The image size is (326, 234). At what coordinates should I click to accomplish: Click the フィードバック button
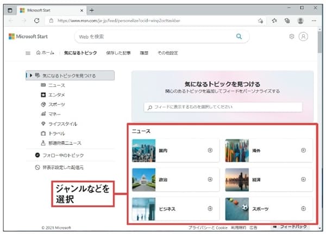pyautogui.click(x=292, y=225)
